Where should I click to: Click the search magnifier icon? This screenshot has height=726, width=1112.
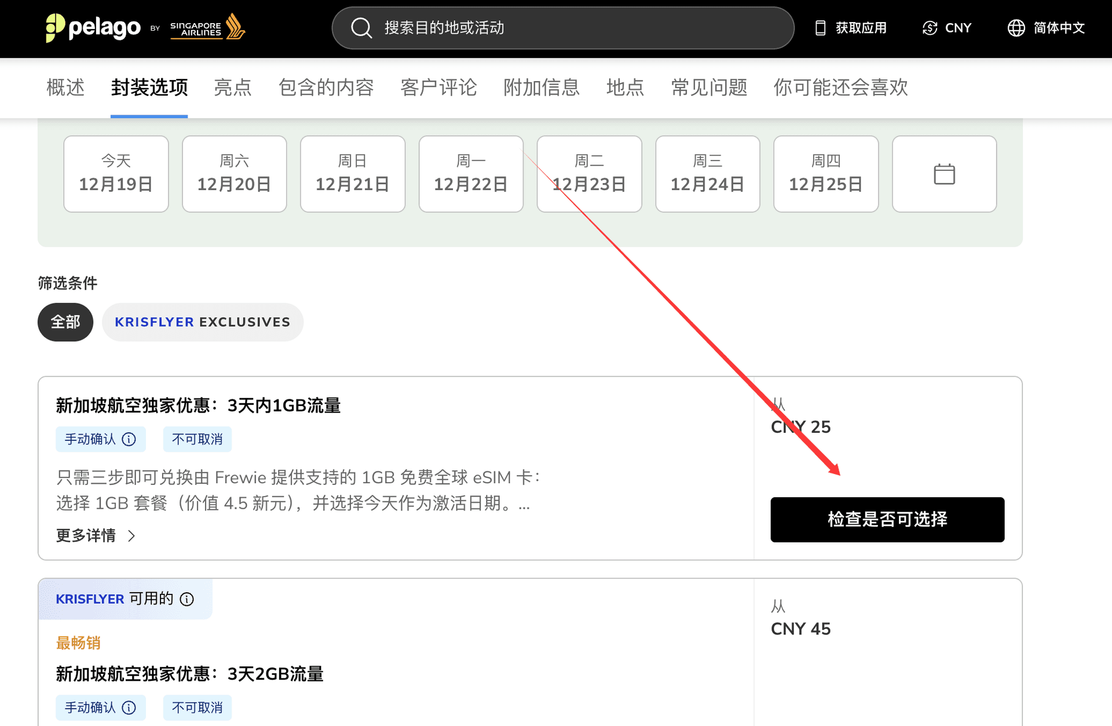click(361, 27)
